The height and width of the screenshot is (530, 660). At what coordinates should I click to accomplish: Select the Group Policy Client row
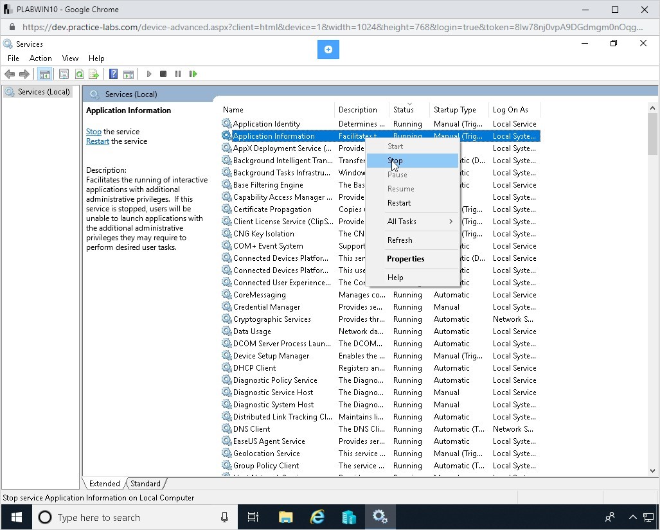(x=380, y=465)
